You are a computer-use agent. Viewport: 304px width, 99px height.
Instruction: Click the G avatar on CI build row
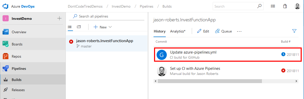[x=162, y=55]
